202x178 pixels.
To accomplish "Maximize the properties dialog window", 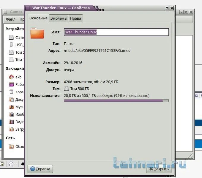I will click(x=167, y=8).
